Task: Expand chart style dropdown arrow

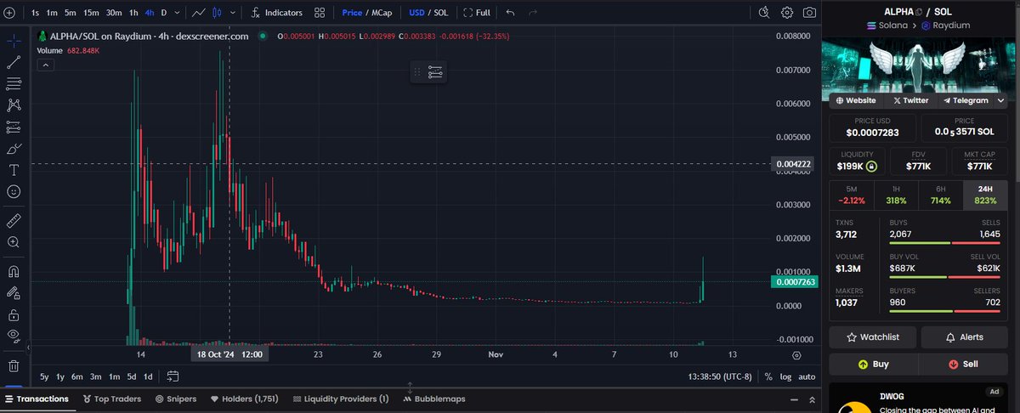Action: (x=234, y=13)
